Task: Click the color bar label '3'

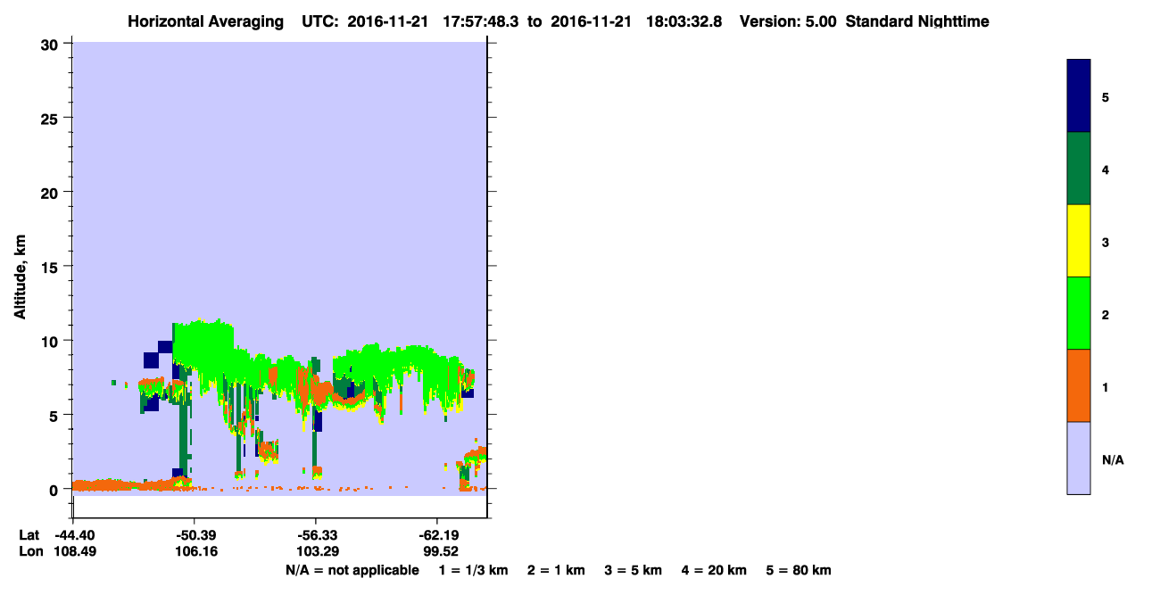Action: point(1106,242)
